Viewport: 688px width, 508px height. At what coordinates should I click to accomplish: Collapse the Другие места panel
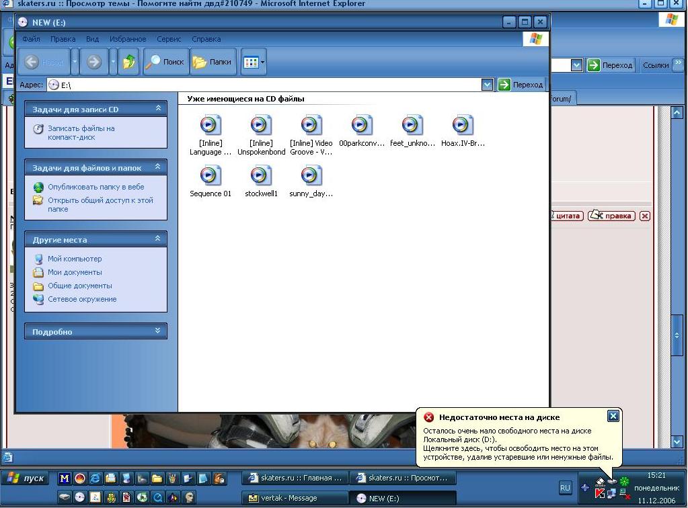[158, 239]
